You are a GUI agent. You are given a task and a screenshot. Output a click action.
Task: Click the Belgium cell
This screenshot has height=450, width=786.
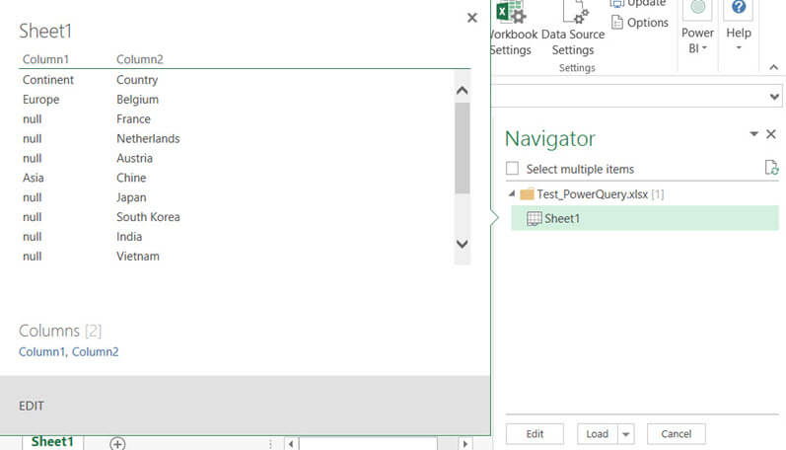tap(137, 100)
